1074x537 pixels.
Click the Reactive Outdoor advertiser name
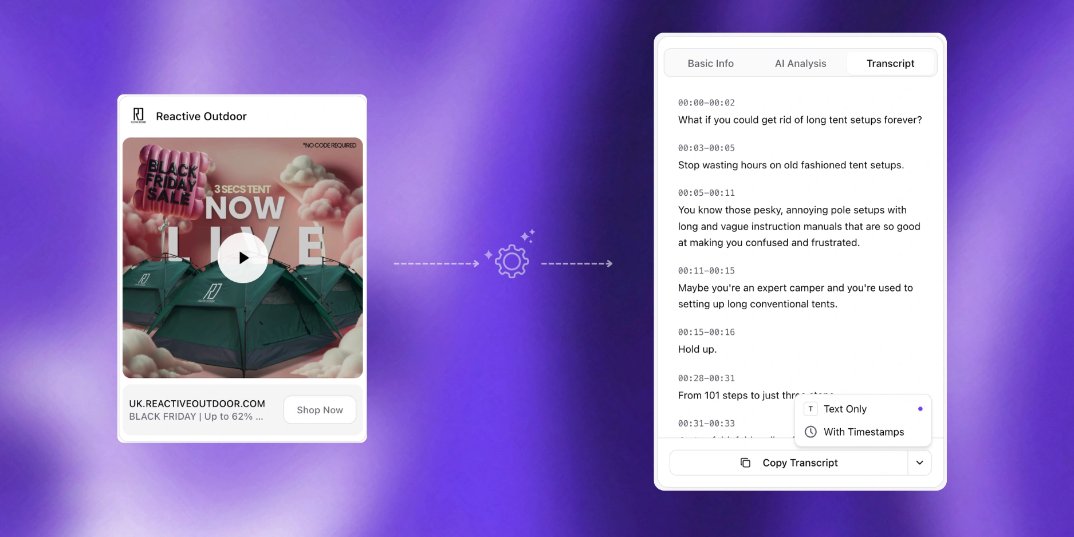point(201,116)
